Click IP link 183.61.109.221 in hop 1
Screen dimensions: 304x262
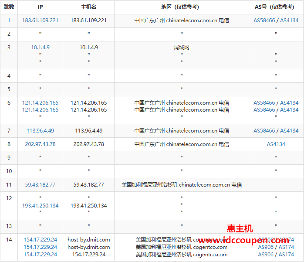click(x=40, y=20)
